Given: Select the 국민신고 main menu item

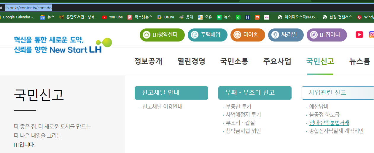Looking at the screenshot, I should coord(320,61).
